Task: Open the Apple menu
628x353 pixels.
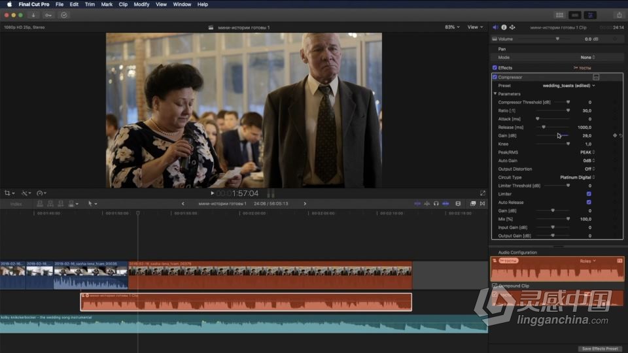Action: (x=9, y=5)
